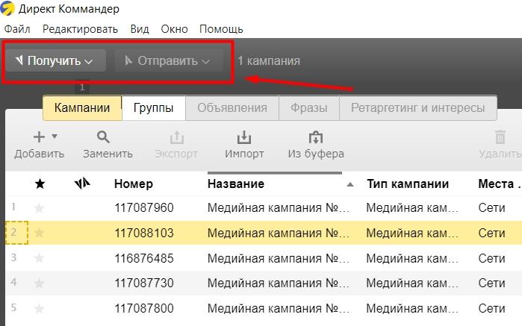Click the name cell of campaign 116876485

tap(279, 258)
